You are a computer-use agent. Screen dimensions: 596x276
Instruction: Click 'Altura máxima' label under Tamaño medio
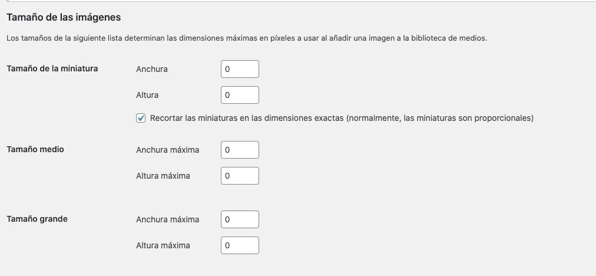coord(163,176)
